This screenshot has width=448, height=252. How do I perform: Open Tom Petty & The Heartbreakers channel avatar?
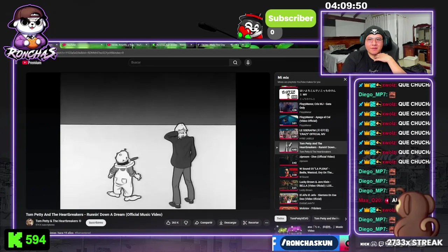pyautogui.click(x=29, y=222)
